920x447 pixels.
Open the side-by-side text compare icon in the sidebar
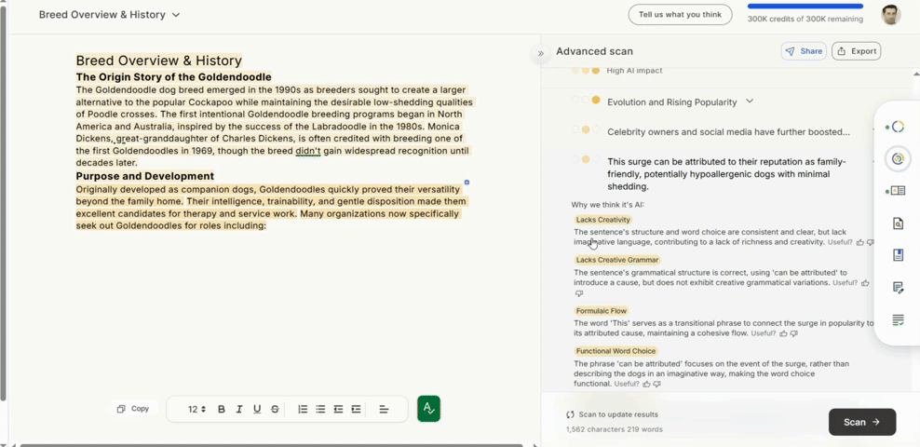click(897, 191)
